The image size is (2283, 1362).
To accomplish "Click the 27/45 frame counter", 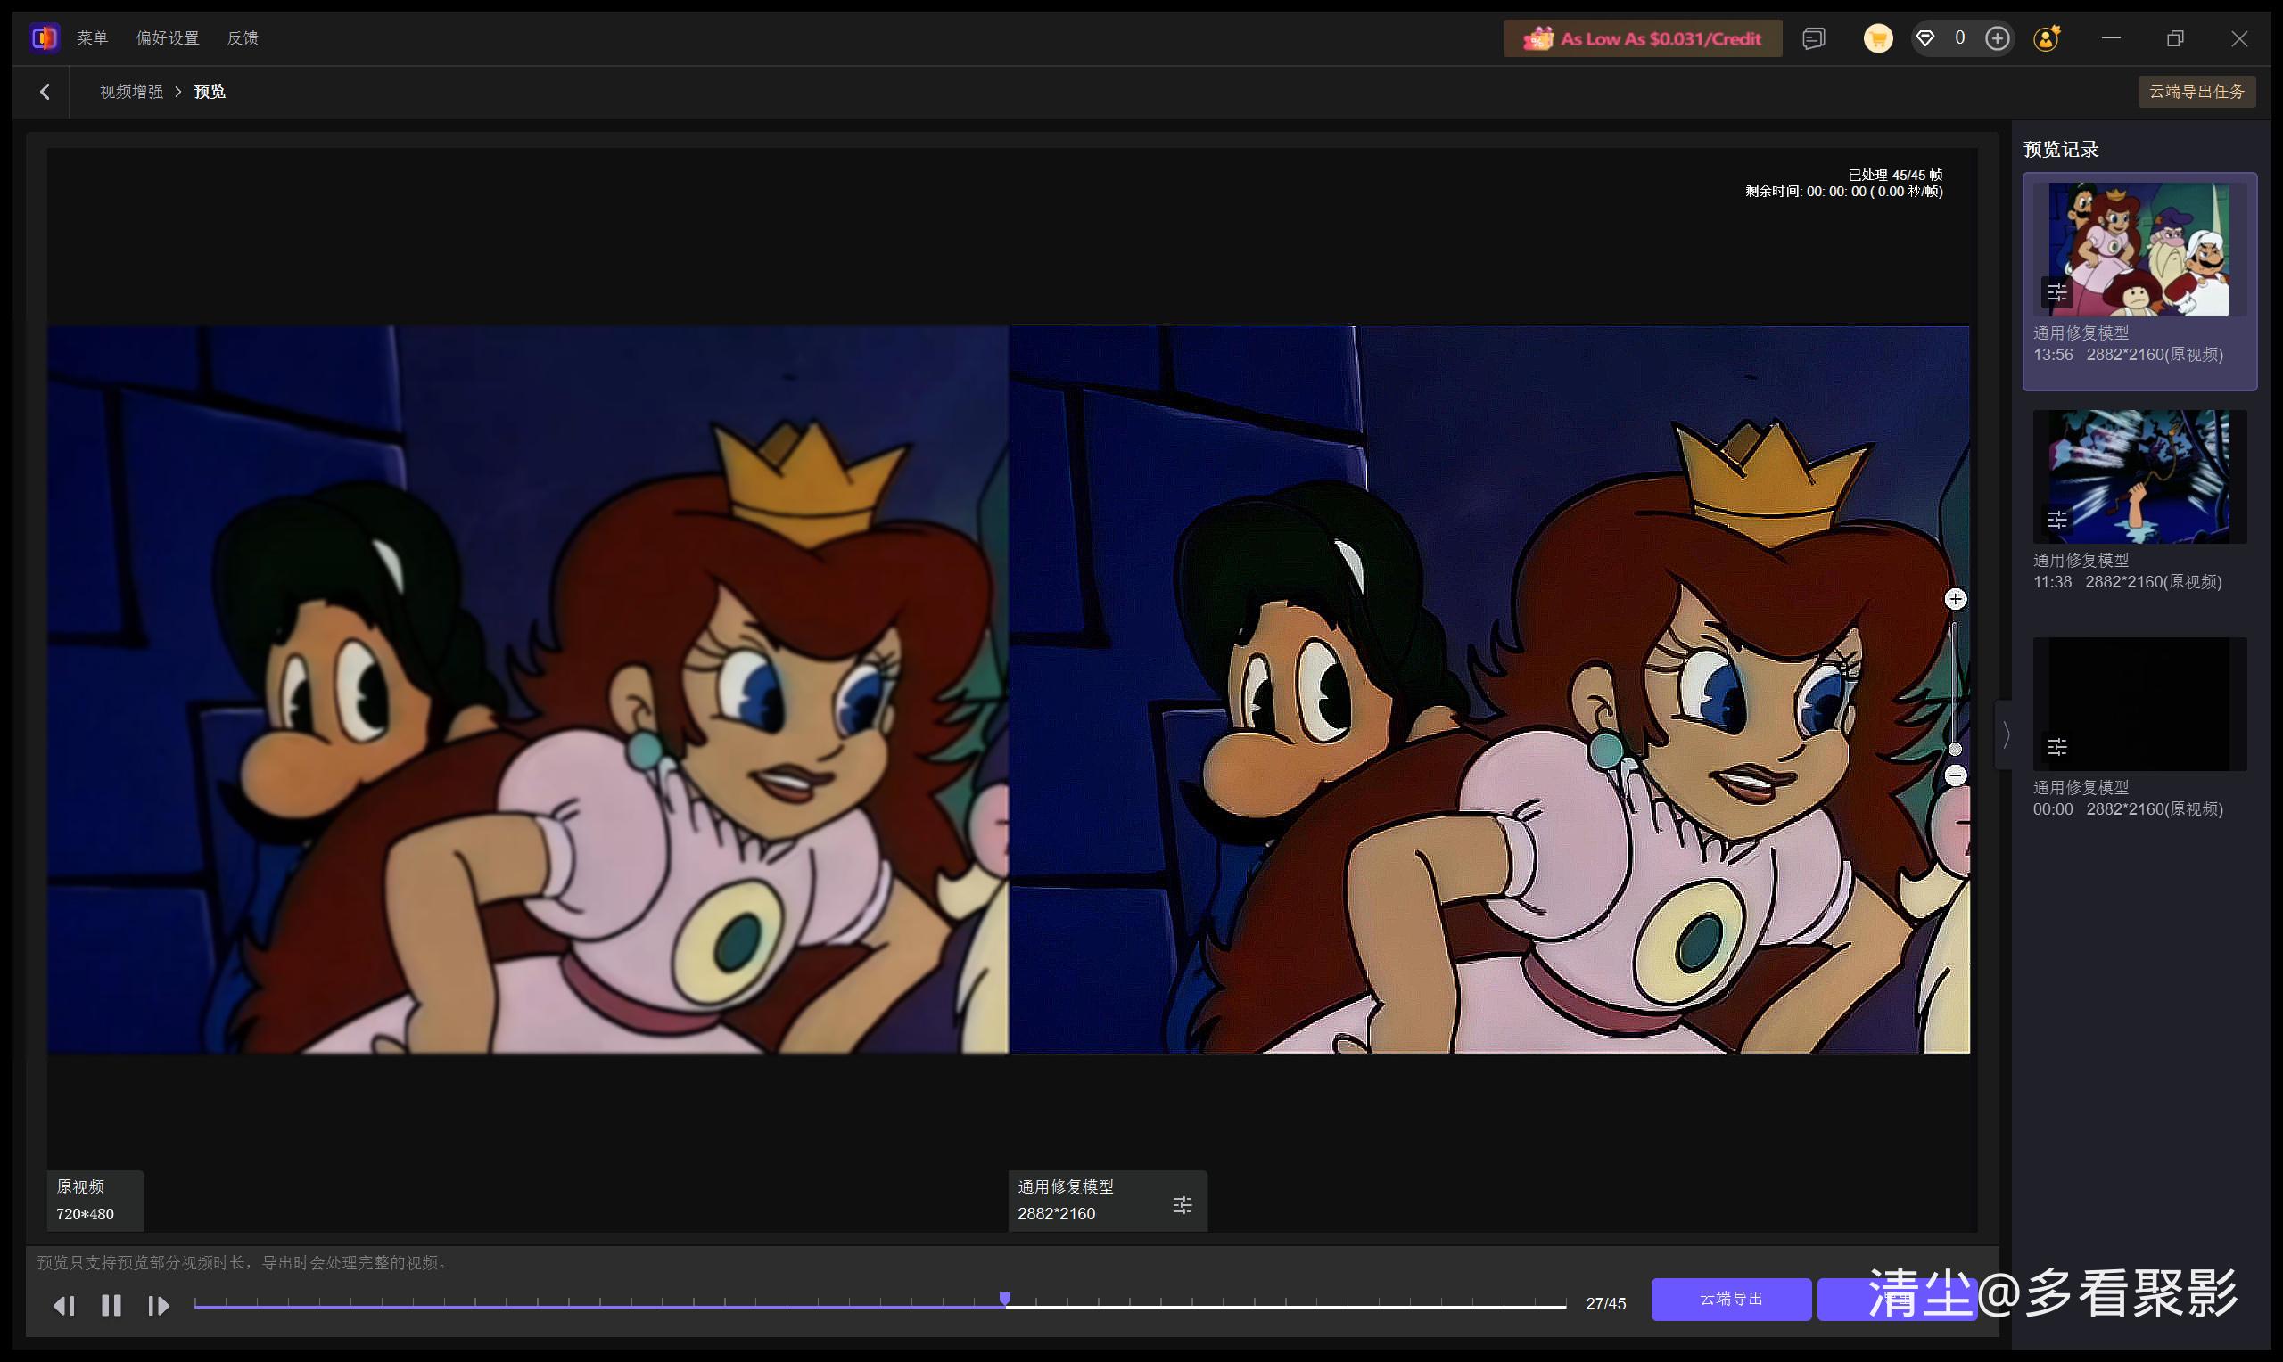I will click(1605, 1304).
